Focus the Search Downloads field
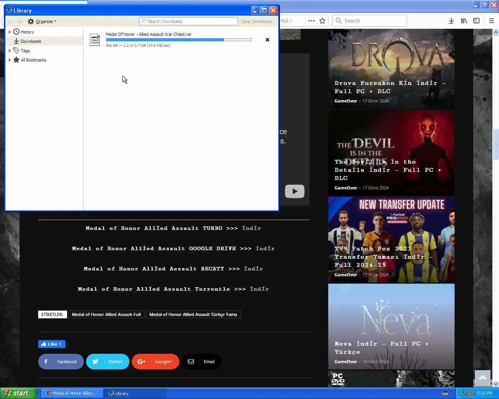The image size is (499, 399). click(x=188, y=21)
